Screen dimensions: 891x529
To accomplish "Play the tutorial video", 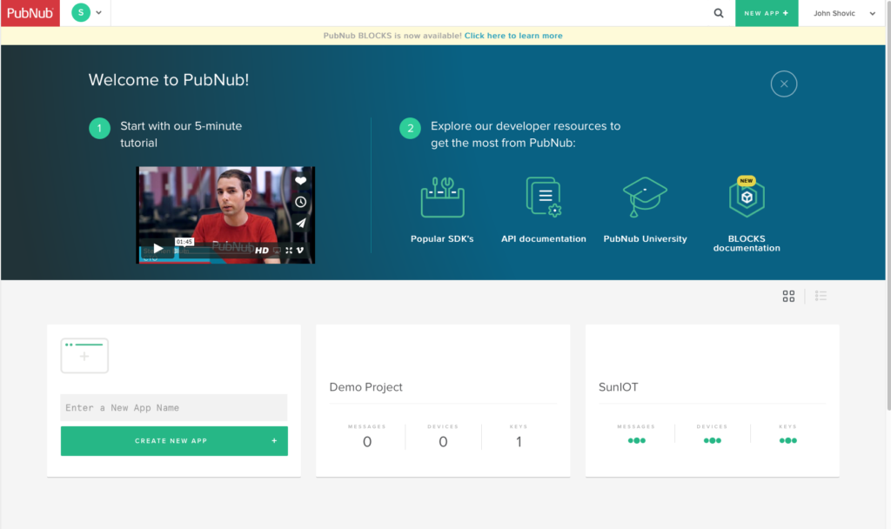I will (x=157, y=248).
